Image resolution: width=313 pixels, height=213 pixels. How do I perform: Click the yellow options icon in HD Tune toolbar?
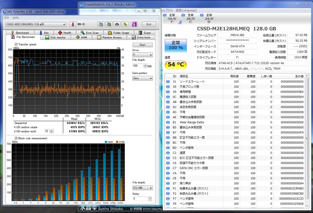[x=125, y=24]
